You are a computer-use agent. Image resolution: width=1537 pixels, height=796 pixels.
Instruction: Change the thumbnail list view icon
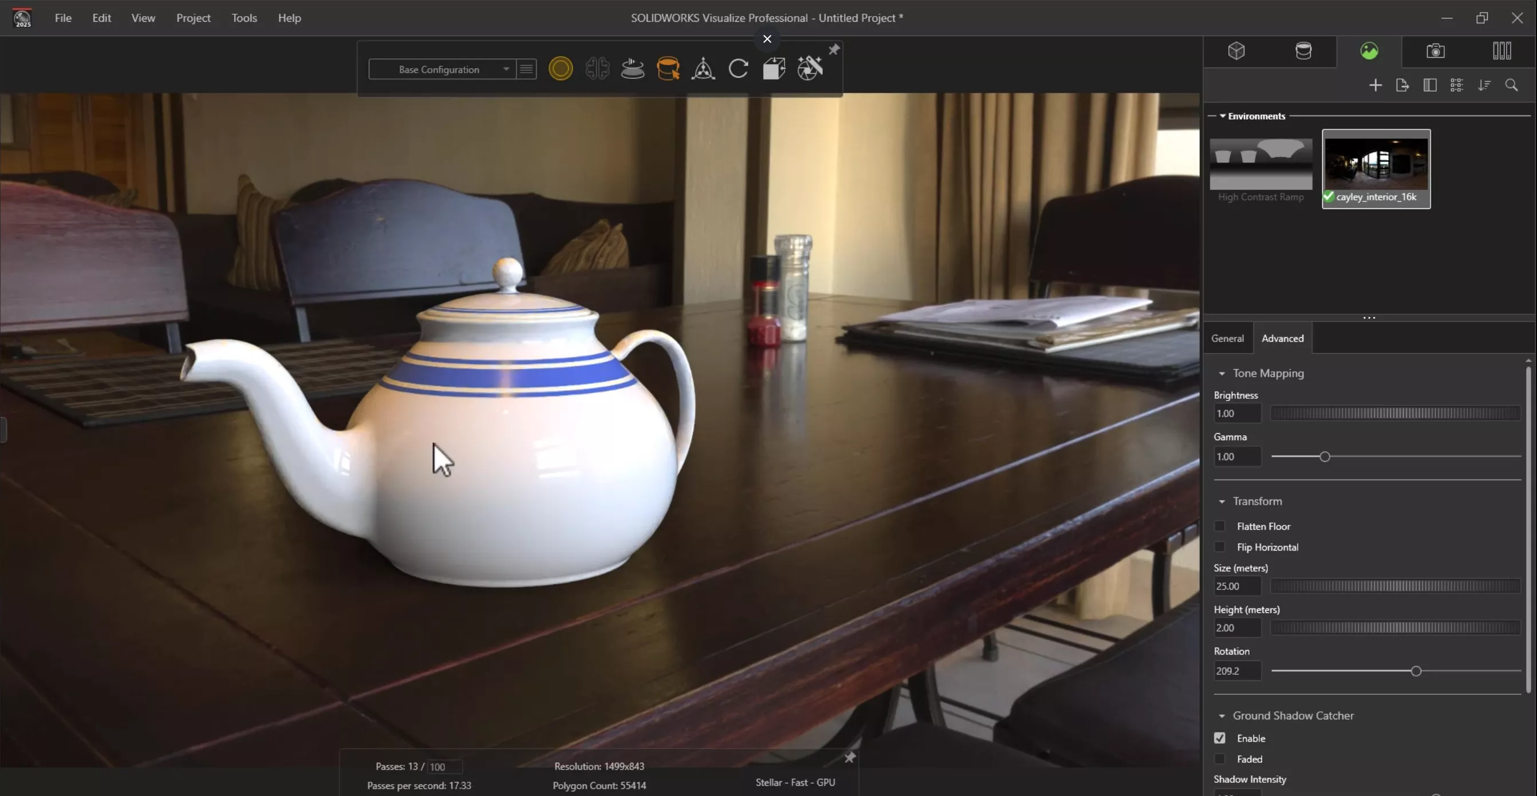point(1456,85)
